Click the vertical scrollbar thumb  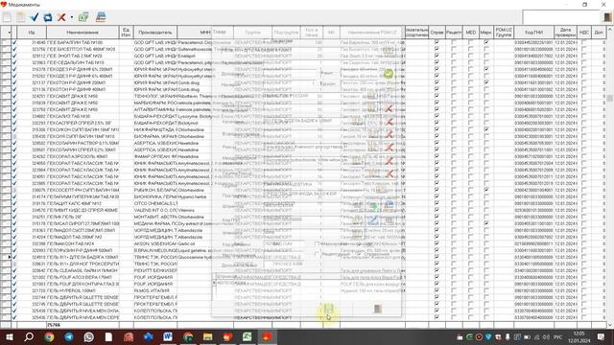coord(610,98)
